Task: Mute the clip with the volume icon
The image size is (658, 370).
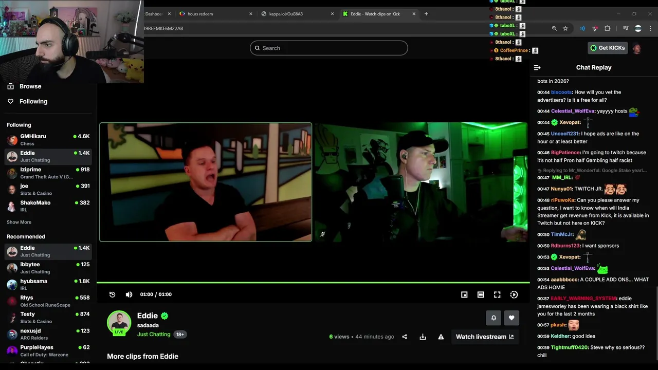Action: point(129,294)
